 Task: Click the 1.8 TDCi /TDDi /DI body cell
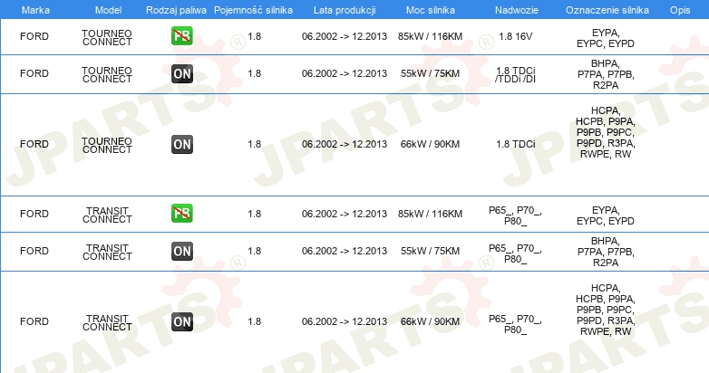tap(516, 75)
